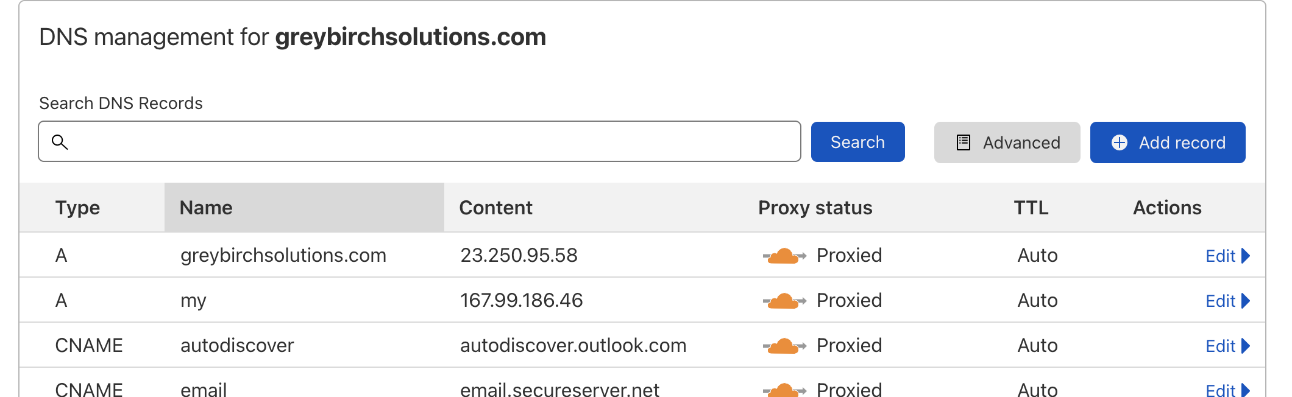The height and width of the screenshot is (397, 1292).
Task: Click the orange proxy cloud for greybirchsolutions.com
Action: [x=784, y=256]
